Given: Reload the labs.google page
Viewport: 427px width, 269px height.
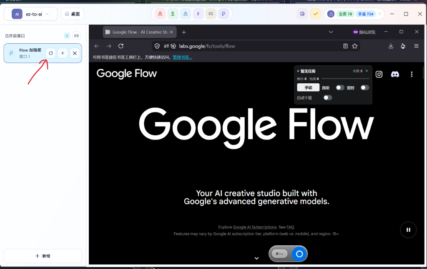Looking at the screenshot, I should click(x=121, y=46).
